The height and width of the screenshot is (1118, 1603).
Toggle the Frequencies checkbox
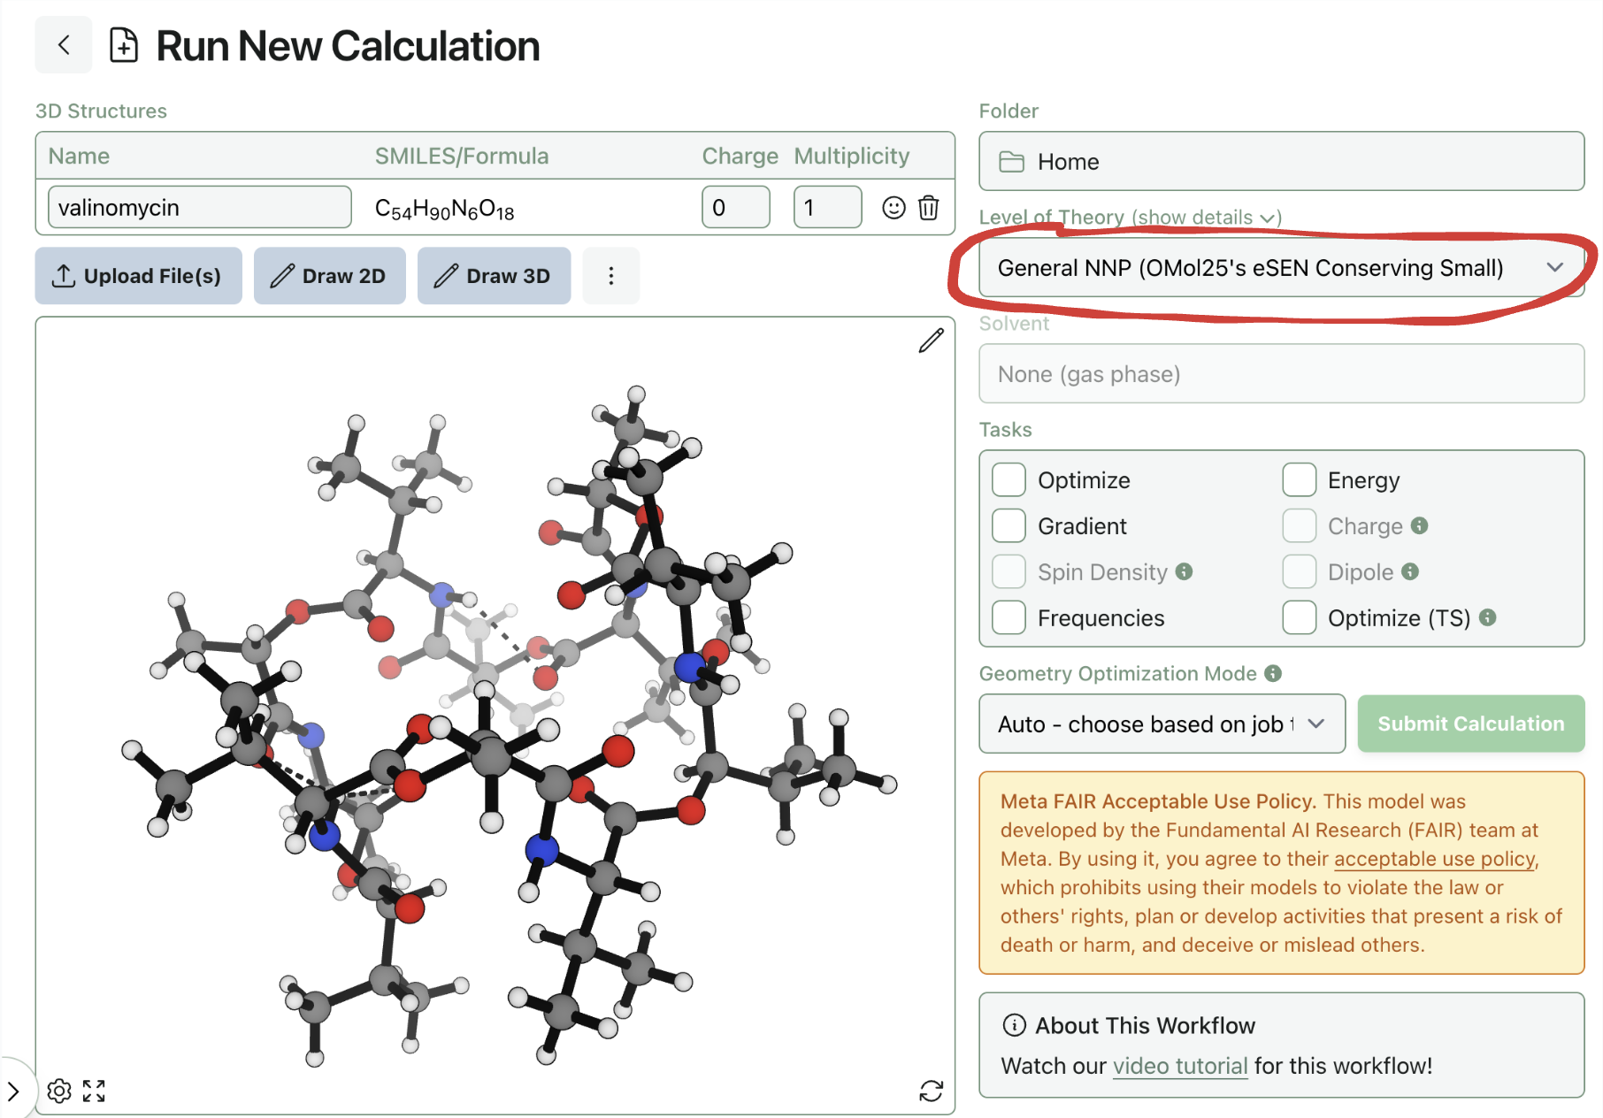[x=1009, y=617]
